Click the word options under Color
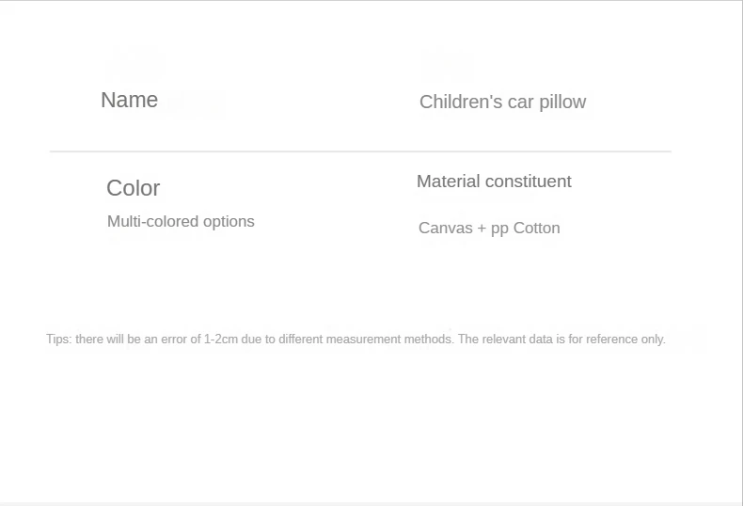Screen dimensions: 743x506 tap(229, 222)
